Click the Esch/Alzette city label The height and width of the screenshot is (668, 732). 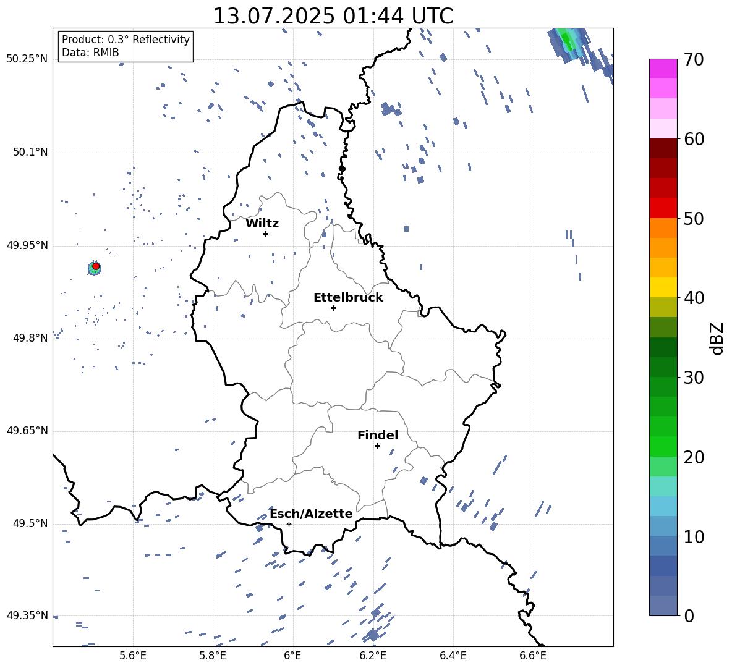pyautogui.click(x=311, y=514)
